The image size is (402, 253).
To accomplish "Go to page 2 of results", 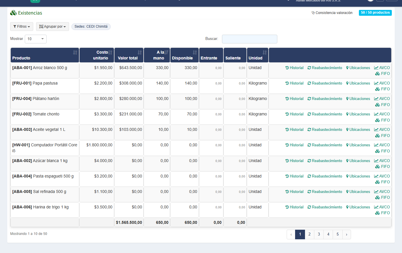I will click(309, 234).
